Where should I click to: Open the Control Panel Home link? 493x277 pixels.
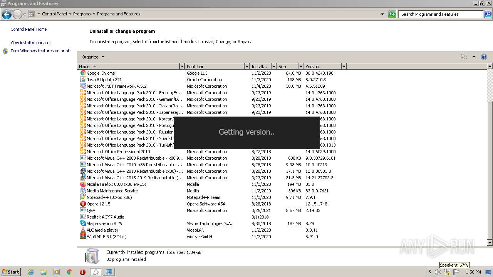click(x=29, y=29)
